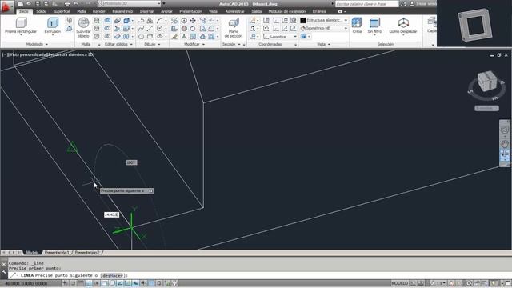Click the wrench customize icon beside command line
512x288 pixels.
4,272
